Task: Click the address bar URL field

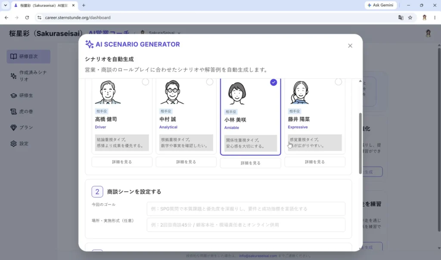Action: (x=78, y=17)
